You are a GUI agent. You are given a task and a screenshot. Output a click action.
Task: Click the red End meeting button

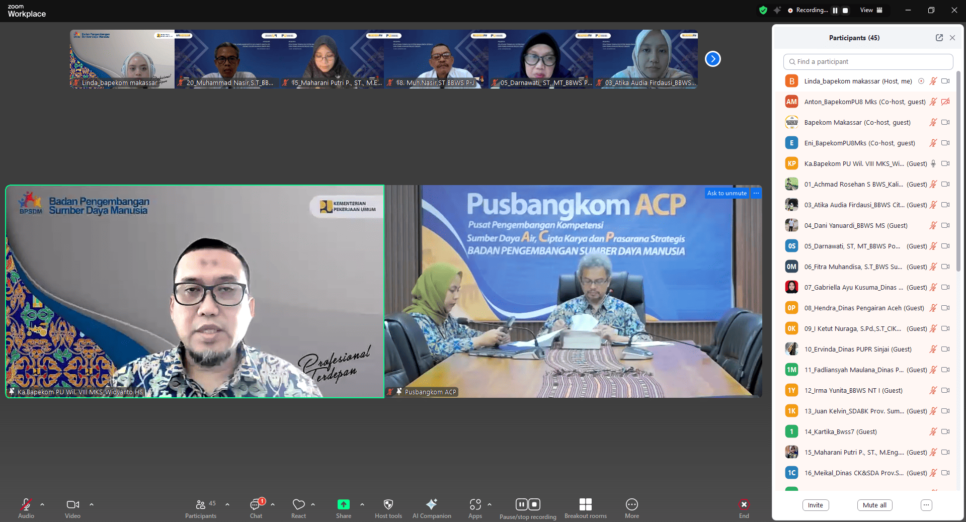tap(744, 508)
